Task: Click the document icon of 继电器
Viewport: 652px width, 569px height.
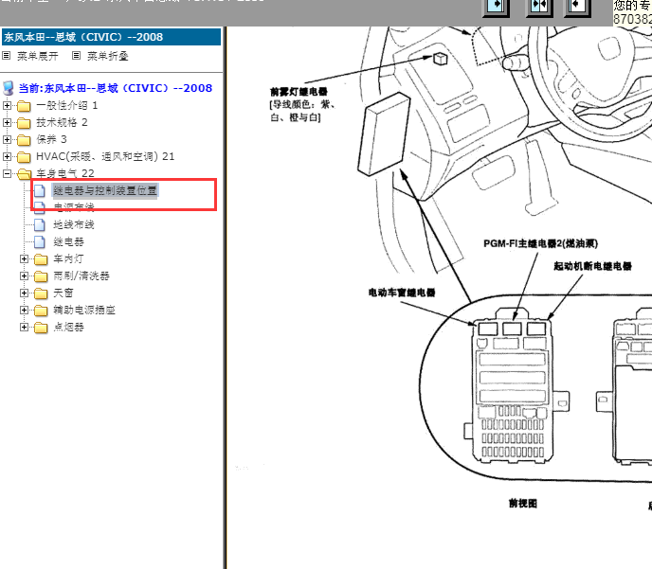Action: tap(40, 241)
